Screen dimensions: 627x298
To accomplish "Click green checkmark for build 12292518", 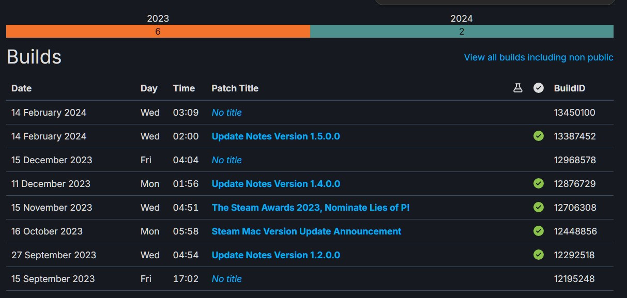I will coord(539,255).
